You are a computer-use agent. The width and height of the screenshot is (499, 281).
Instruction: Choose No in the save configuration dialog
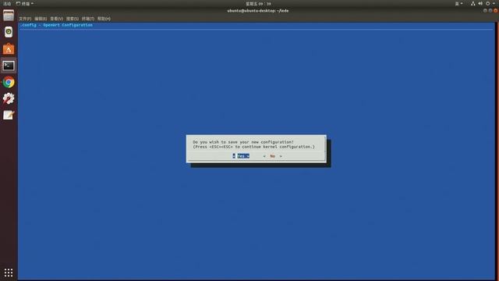pyautogui.click(x=272, y=156)
